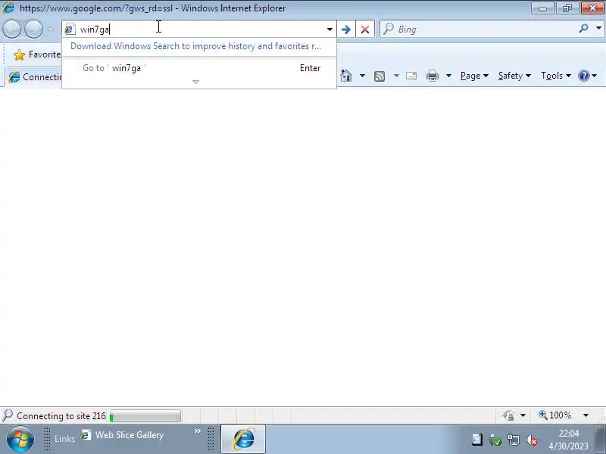Screen dimensions: 606x454
Task: Click the address bar page icon
Action: [70, 29]
